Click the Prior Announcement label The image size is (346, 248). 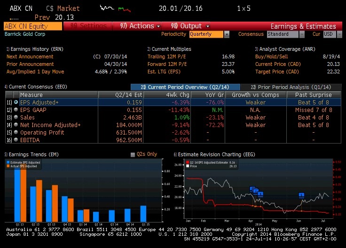(x=30, y=64)
